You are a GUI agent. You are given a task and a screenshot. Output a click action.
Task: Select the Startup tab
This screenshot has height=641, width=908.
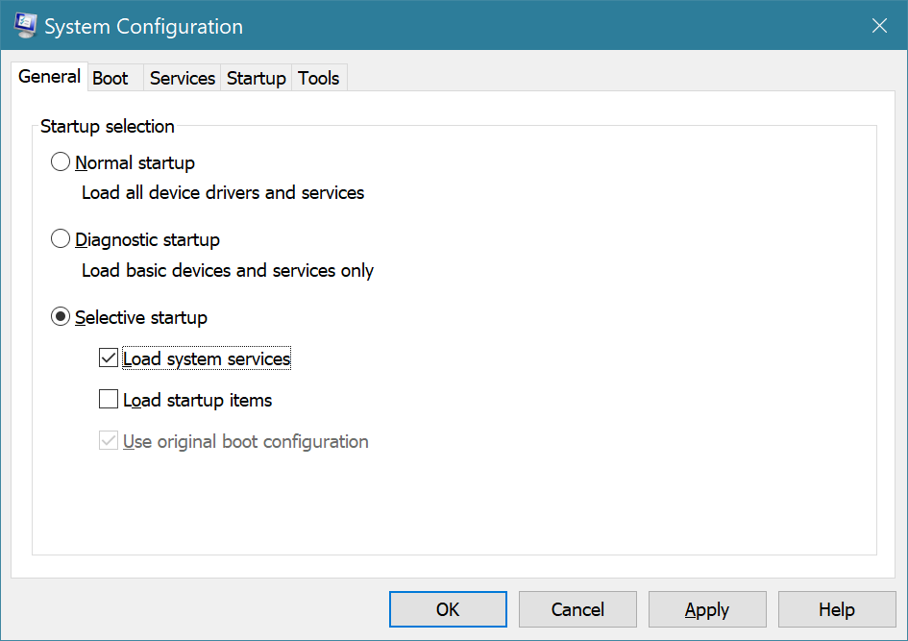click(x=256, y=78)
